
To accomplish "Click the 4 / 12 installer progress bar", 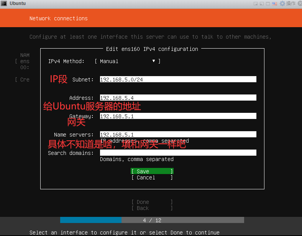I will coord(152,220).
